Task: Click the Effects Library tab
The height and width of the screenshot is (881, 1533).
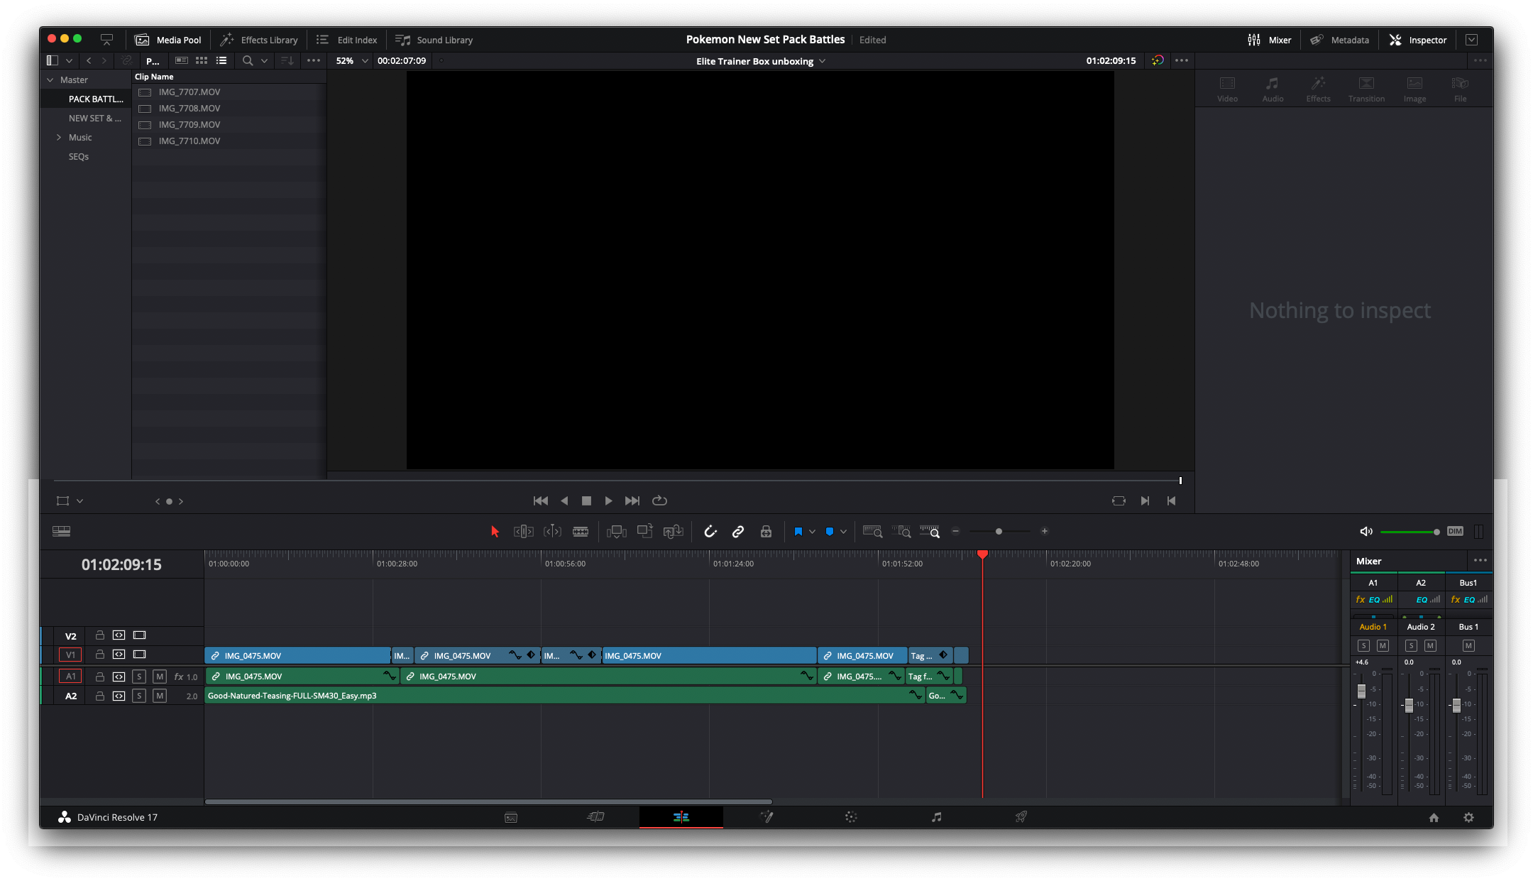Action: point(257,40)
